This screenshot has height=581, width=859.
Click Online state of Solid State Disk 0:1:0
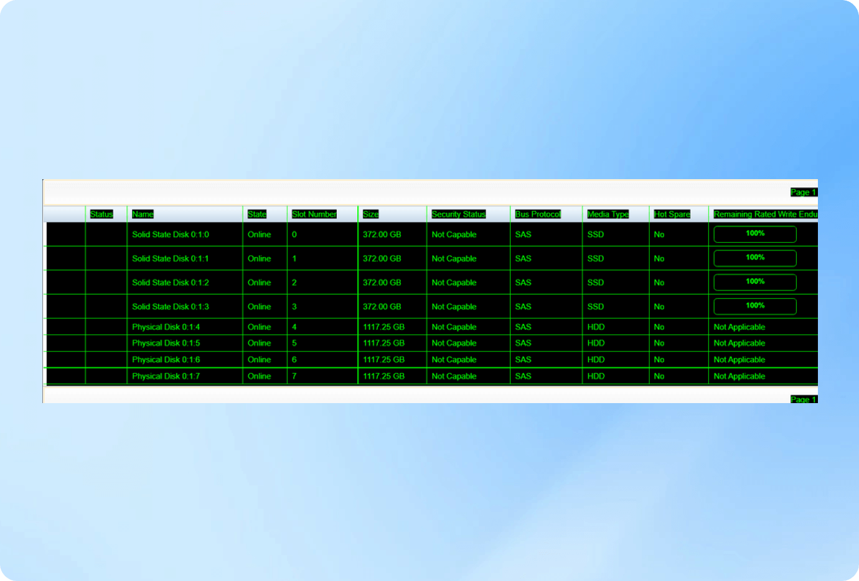[x=260, y=235]
